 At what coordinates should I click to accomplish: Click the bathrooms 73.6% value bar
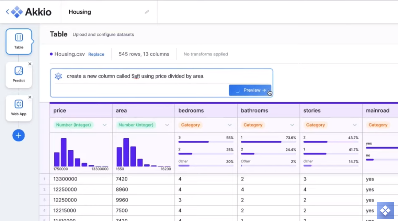pyautogui.click(x=268, y=142)
